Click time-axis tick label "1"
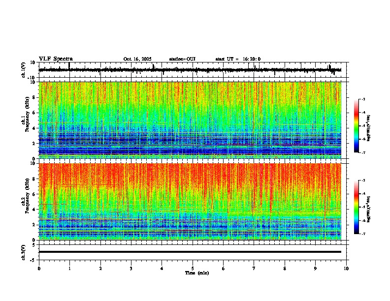Screen dimensions: 390x301 point(69,269)
